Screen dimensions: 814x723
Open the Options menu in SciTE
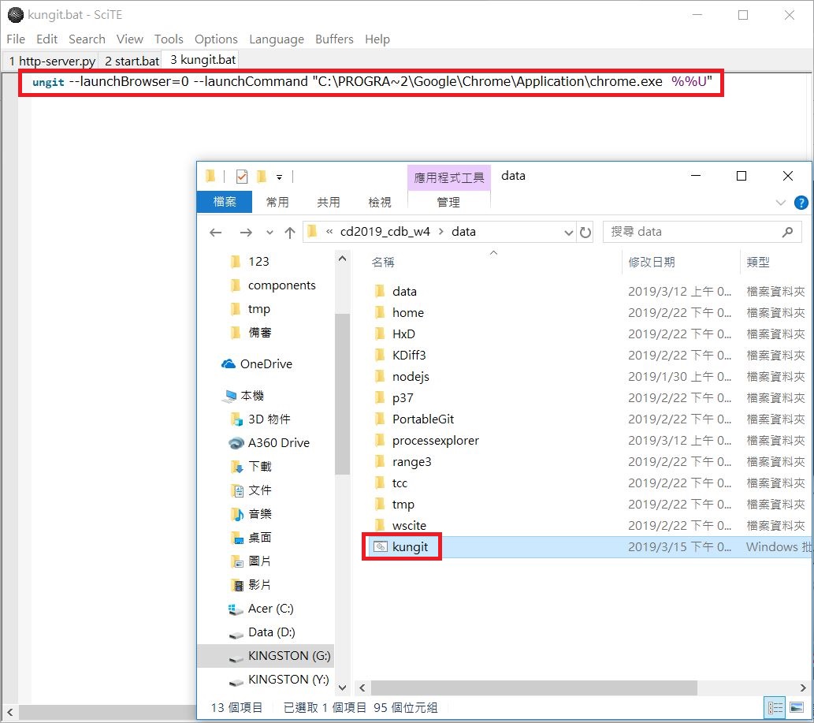click(216, 39)
